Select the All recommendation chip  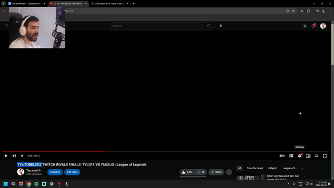(x=240, y=168)
